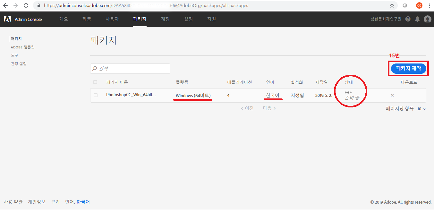The height and width of the screenshot is (211, 434).
Task: Select 환경 설정 in sidebar
Action: (x=19, y=64)
